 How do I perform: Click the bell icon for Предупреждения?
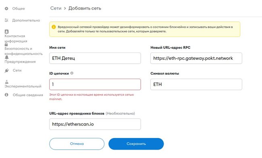(x=6, y=57)
